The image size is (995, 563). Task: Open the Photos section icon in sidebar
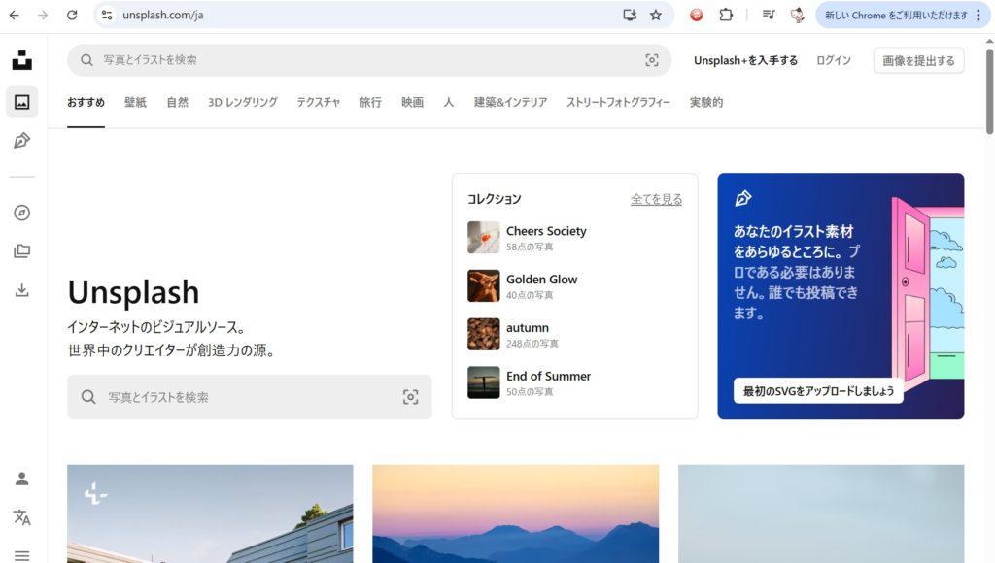pyautogui.click(x=21, y=102)
